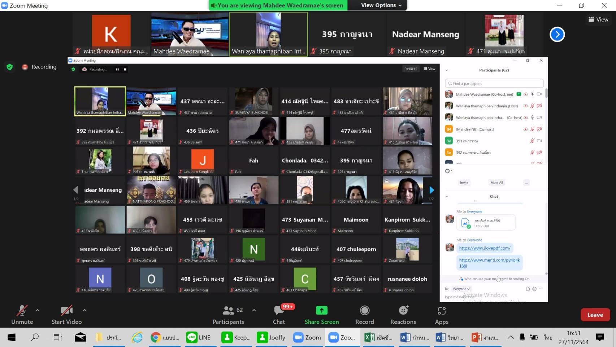This screenshot has width=616, height=347.
Task: Click the outer Recording indicator label
Action: pos(39,67)
